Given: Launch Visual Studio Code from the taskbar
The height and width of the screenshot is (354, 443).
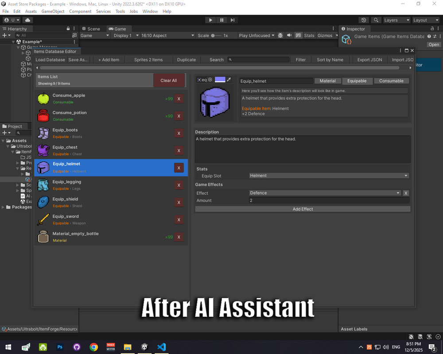Looking at the screenshot, I should [x=161, y=347].
